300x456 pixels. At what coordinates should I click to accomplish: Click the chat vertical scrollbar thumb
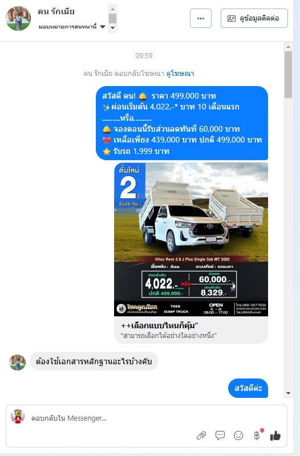pyautogui.click(x=289, y=75)
